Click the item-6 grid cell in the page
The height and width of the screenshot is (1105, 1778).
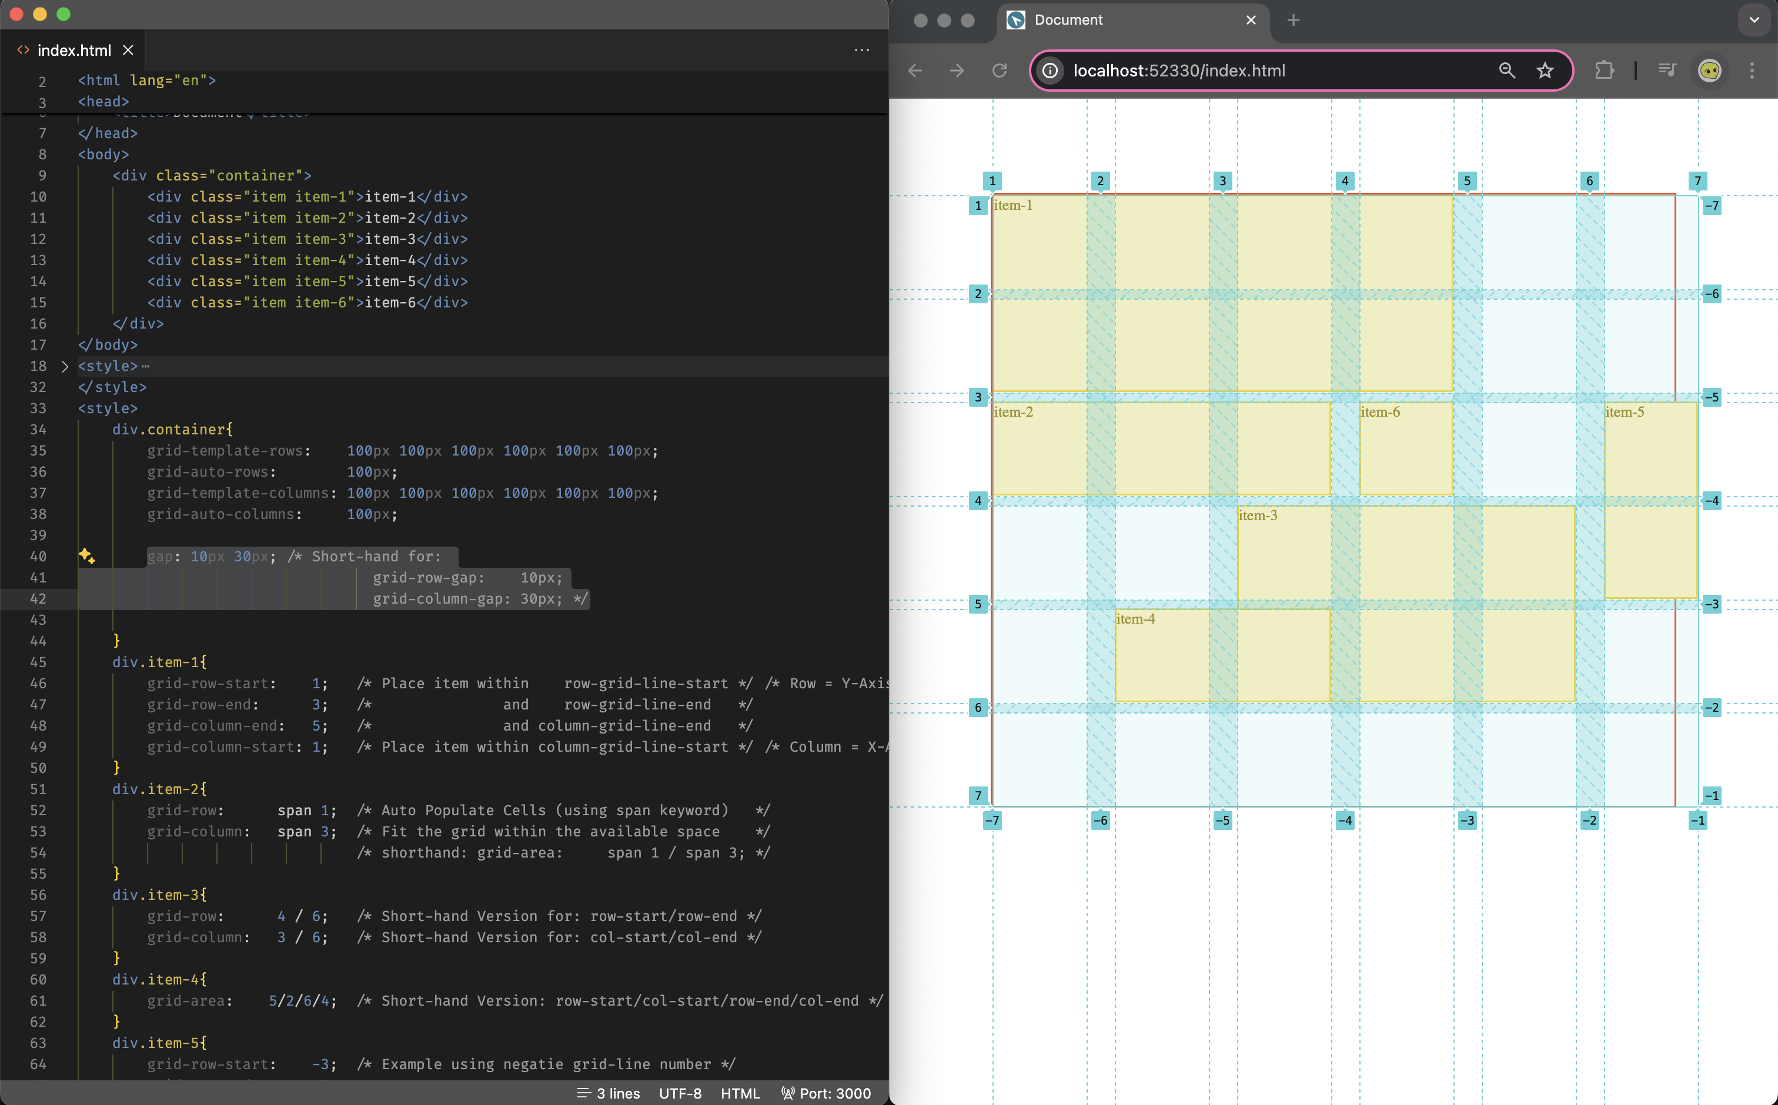coord(1406,448)
